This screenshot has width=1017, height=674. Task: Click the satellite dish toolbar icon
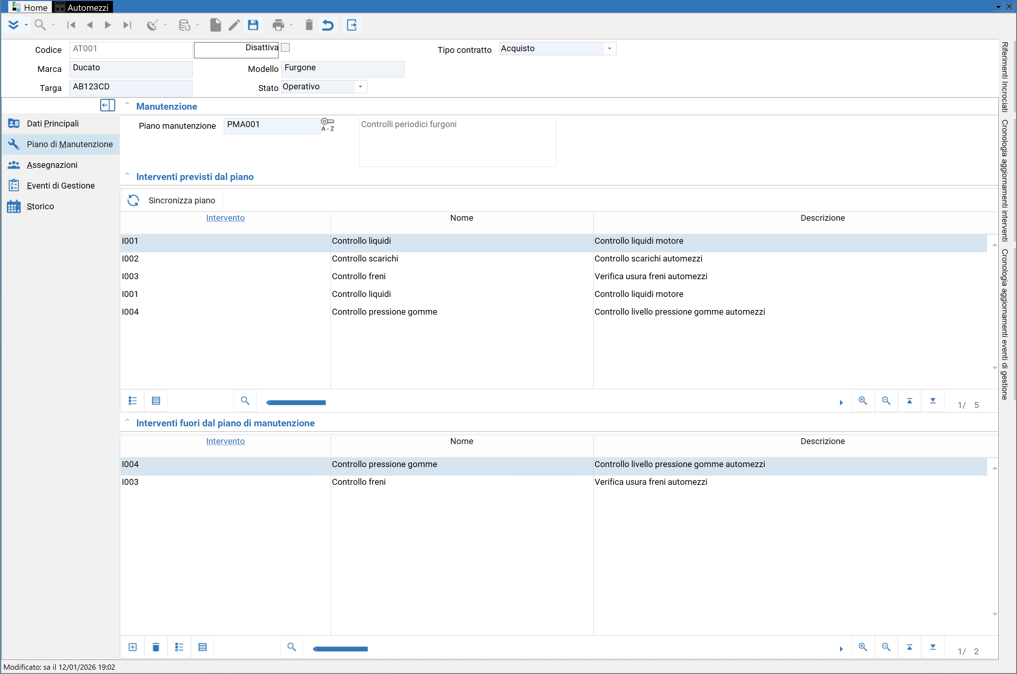152,25
